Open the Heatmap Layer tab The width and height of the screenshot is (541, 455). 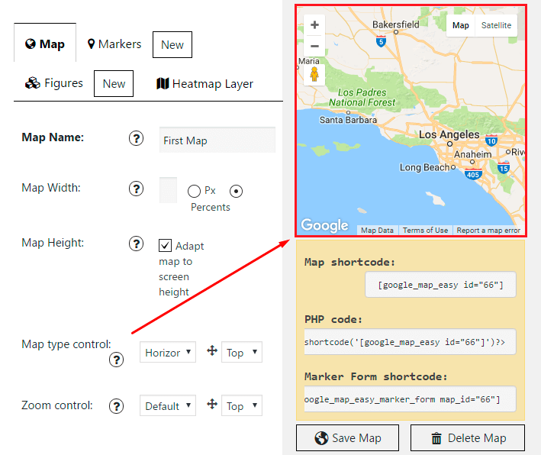click(x=204, y=83)
